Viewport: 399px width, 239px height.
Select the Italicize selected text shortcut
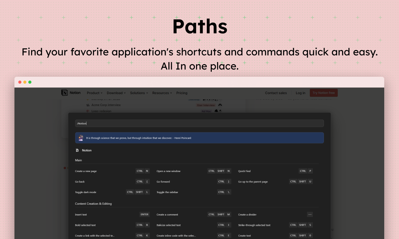194,225
